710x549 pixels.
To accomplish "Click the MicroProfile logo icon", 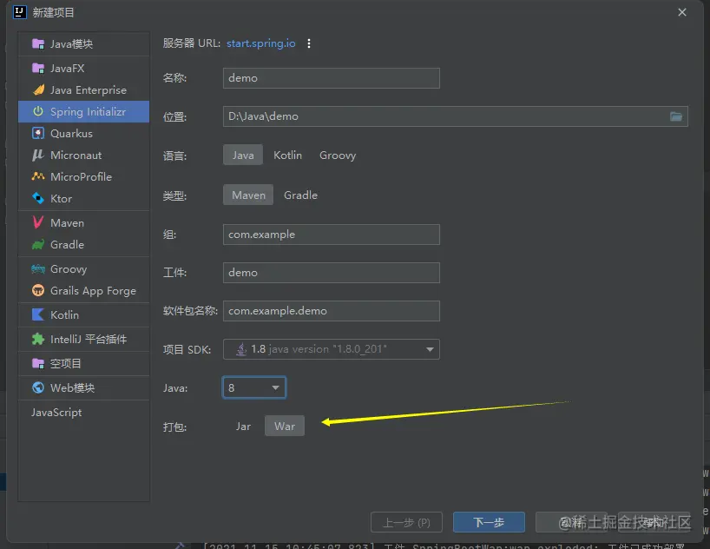I will tap(38, 176).
